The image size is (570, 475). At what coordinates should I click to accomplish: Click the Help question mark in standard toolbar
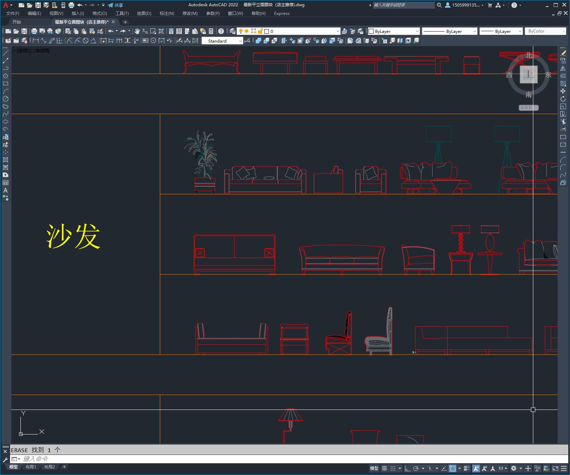click(221, 31)
